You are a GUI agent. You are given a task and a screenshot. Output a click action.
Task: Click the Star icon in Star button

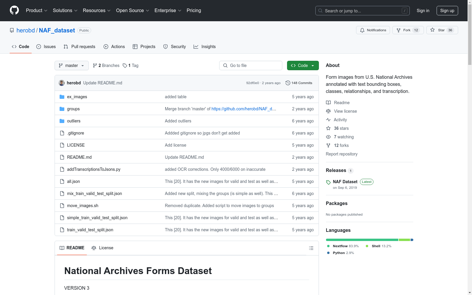tap(432, 30)
